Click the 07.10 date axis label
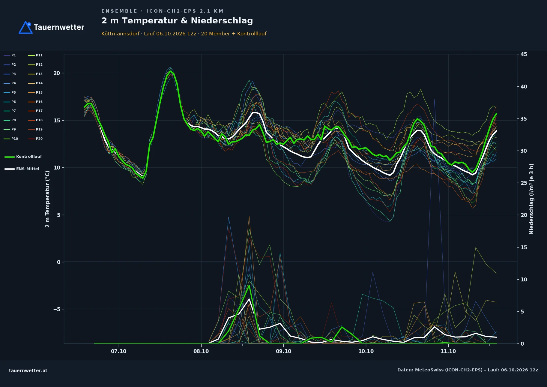 (119, 351)
